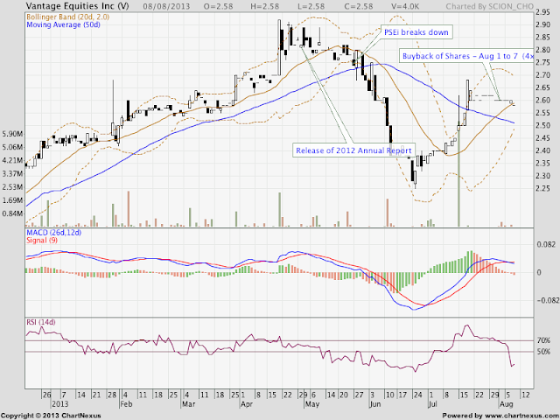Click the 'Charted By SCION_CHO' watermark text
The width and height of the screenshot is (560, 420).
(490, 6)
